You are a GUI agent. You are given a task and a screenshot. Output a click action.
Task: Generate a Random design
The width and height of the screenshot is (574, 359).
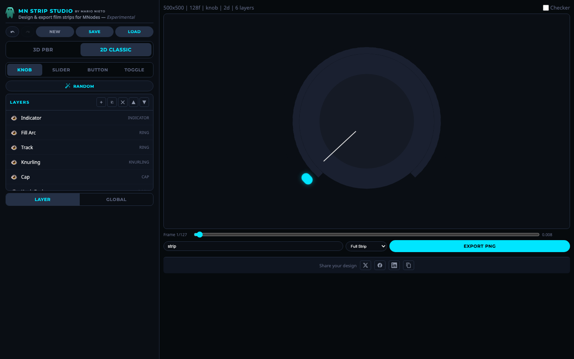(x=79, y=86)
